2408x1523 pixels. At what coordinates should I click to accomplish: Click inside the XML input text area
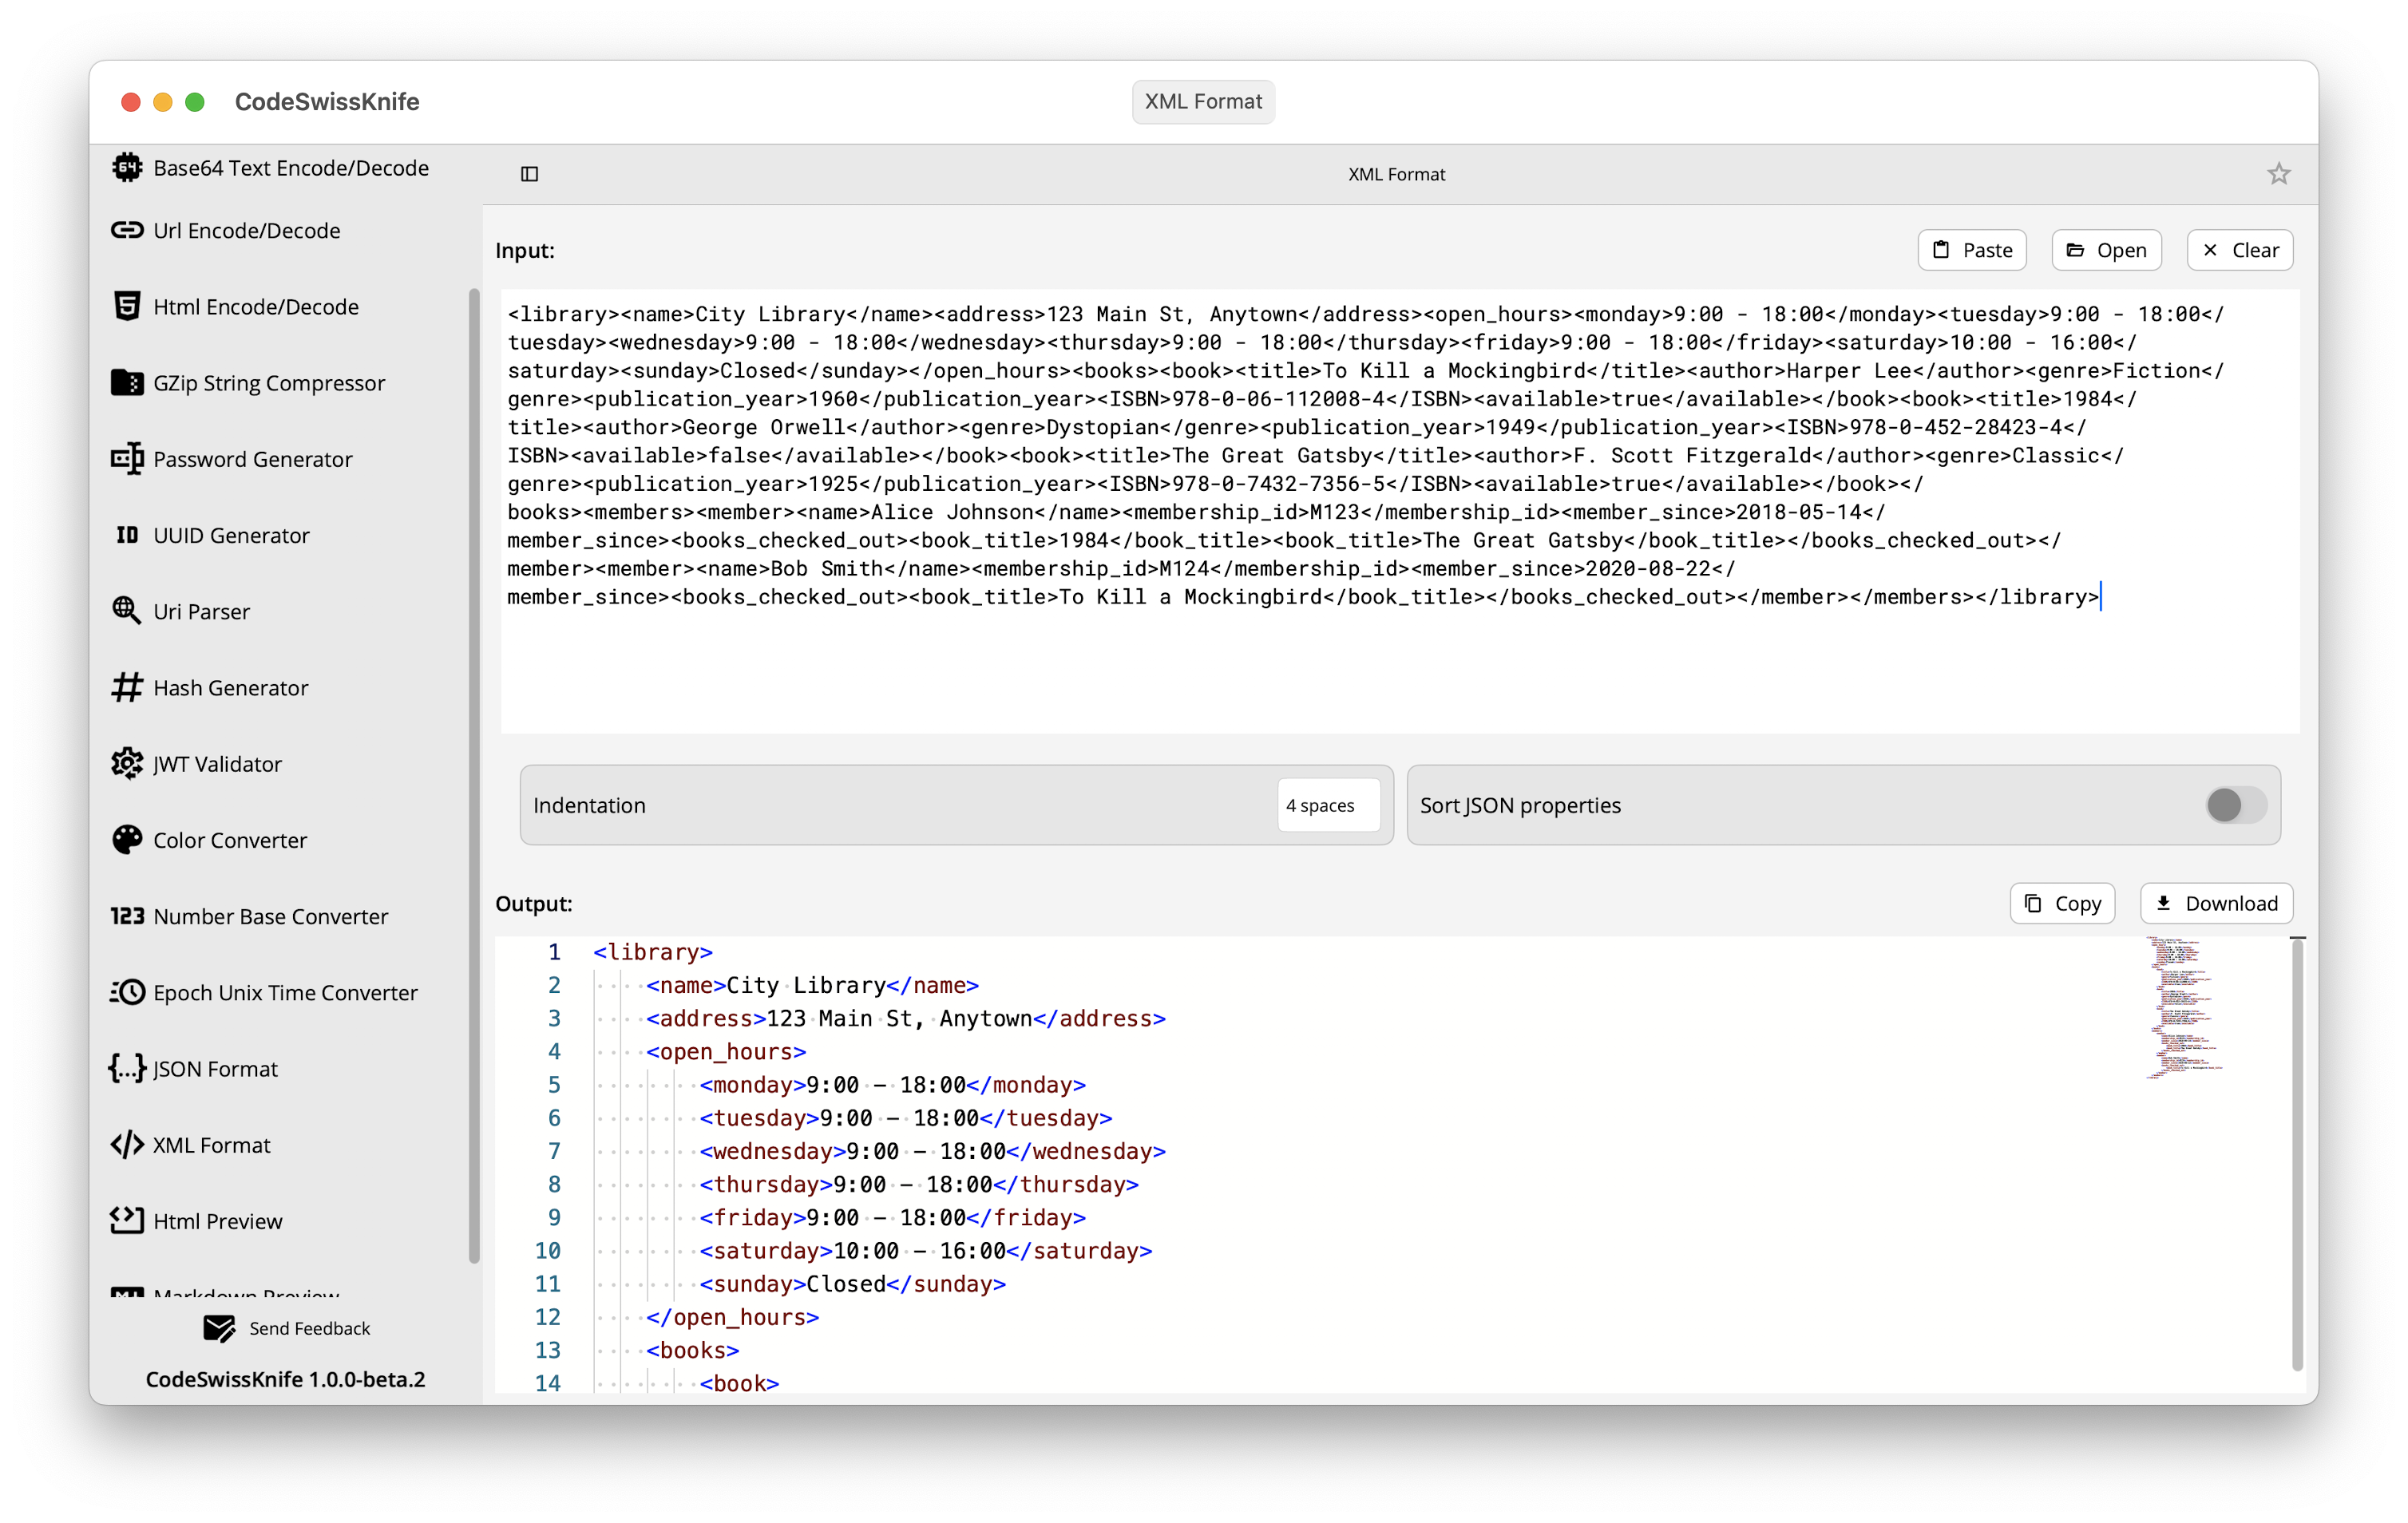click(x=1400, y=511)
